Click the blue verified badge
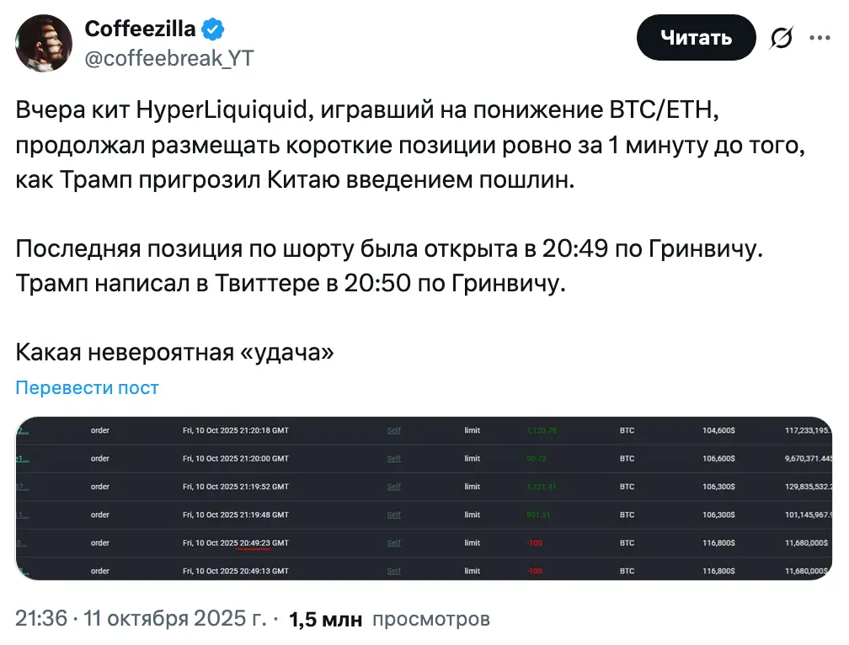Viewport: 849px width, 645px height. 214,29
